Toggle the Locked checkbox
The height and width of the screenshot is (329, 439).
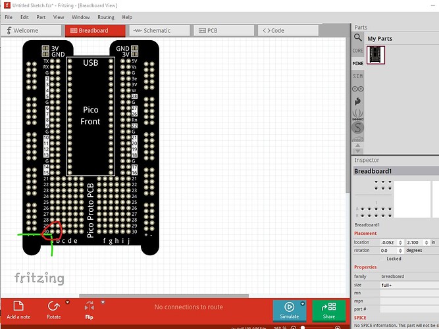(x=384, y=259)
